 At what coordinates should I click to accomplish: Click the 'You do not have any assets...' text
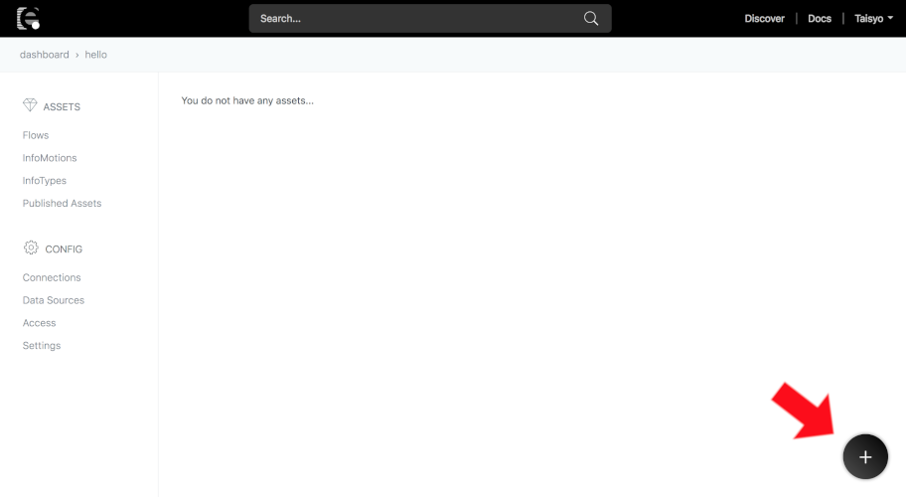(247, 100)
